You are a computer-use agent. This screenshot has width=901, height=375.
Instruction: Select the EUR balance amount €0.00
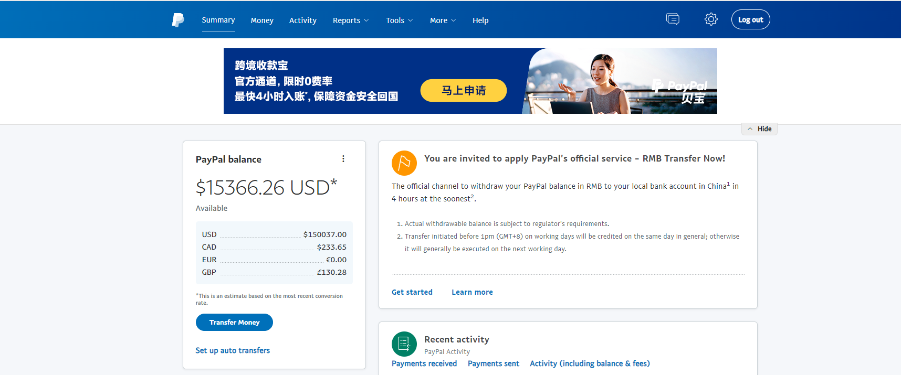(337, 260)
